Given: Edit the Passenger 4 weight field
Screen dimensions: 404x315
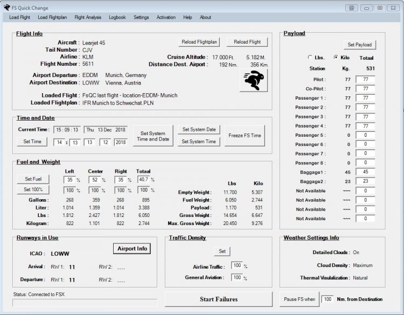Looking at the screenshot, I should [x=365, y=126].
